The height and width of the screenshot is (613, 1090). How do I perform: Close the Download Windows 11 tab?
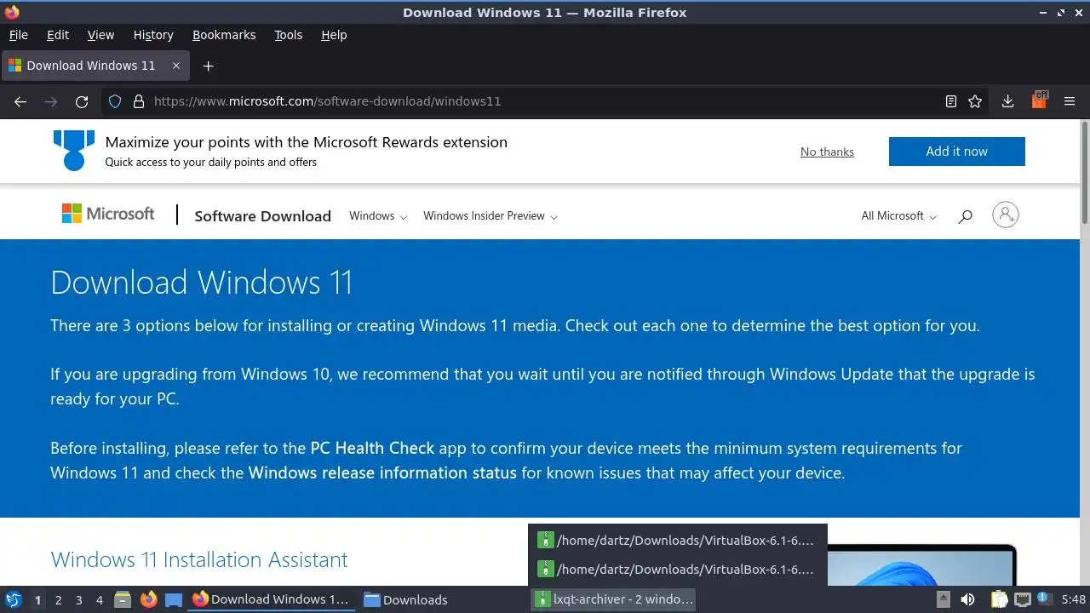176,66
